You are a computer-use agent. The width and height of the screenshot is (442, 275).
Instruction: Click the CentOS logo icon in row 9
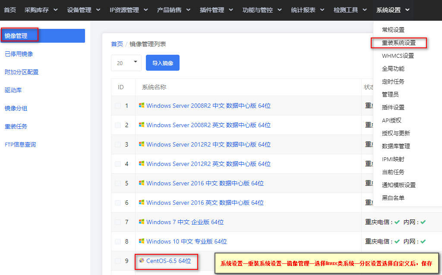pyautogui.click(x=142, y=260)
